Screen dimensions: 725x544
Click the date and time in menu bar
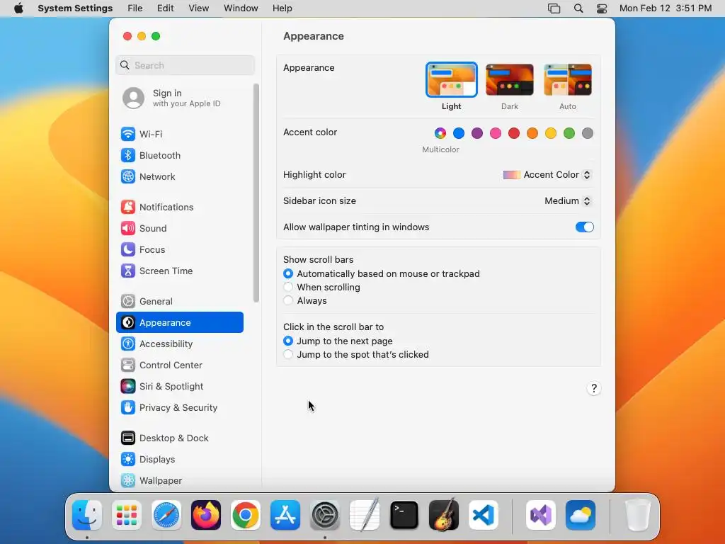pyautogui.click(x=666, y=8)
